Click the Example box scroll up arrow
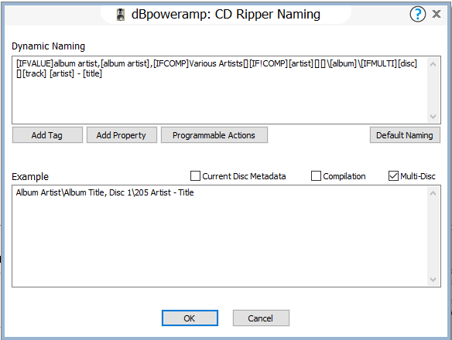Viewport: 452px width, 340px height. (433, 193)
